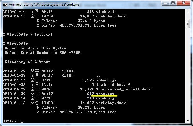Click '40,397,991,936 bytes free' line

click(x=88, y=25)
